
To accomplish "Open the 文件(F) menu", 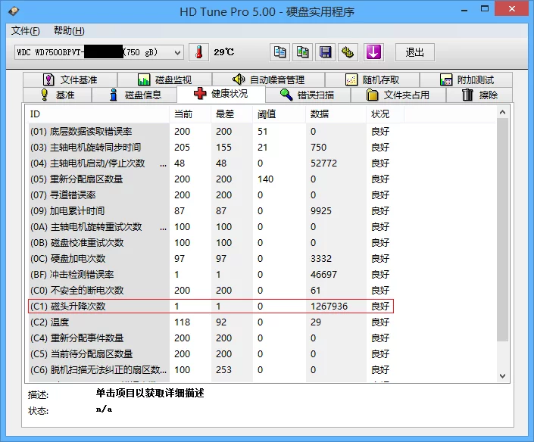I will coord(26,31).
